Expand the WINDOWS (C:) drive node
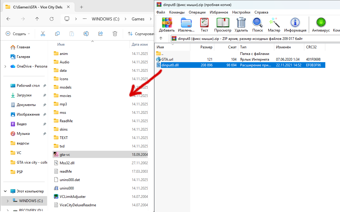 click(8, 201)
